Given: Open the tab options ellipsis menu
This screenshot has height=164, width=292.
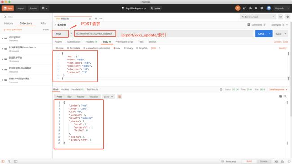Looking at the screenshot, I should tap(101, 18).
